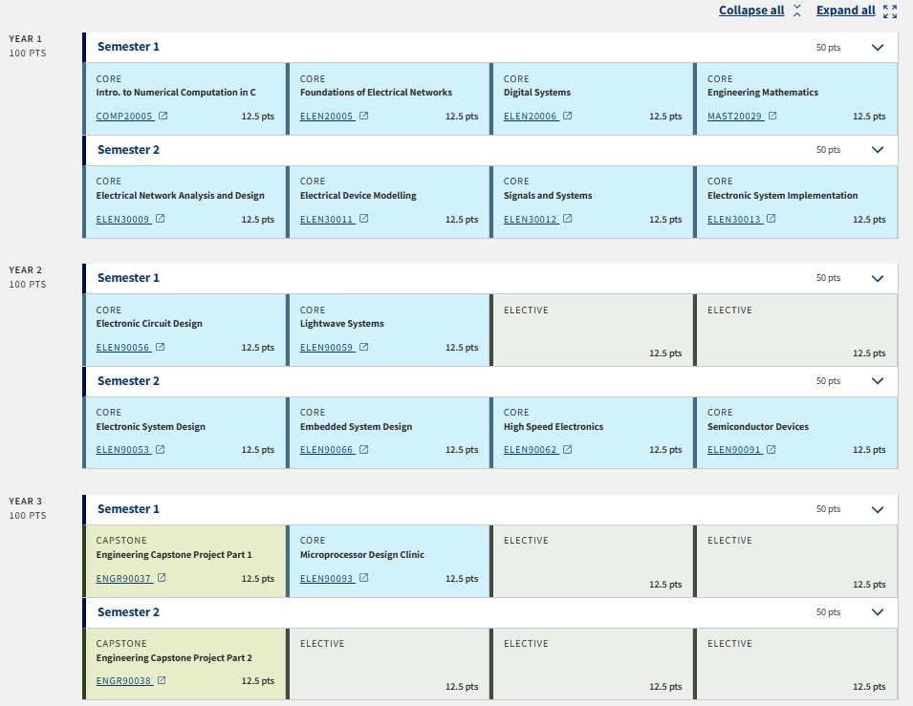Select first elective slot in Year 2 Semester 1
Image resolution: width=913 pixels, height=706 pixels.
coord(592,330)
